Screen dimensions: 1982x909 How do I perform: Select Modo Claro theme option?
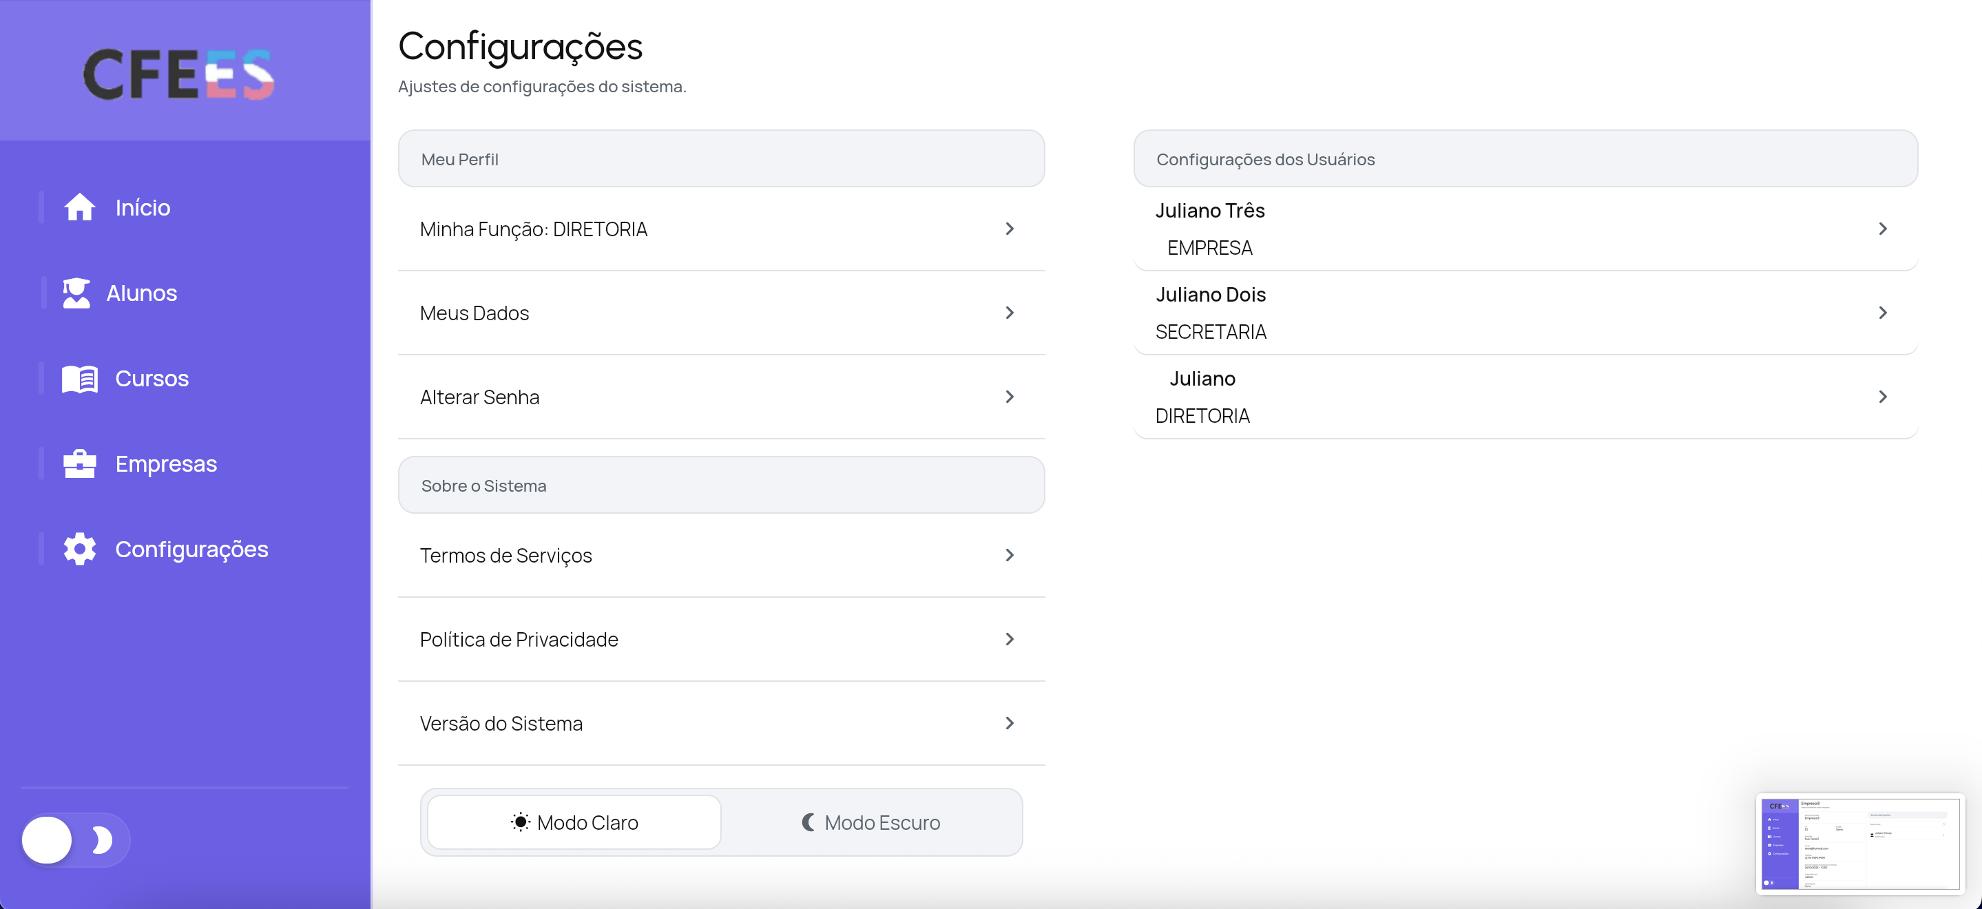point(574,822)
